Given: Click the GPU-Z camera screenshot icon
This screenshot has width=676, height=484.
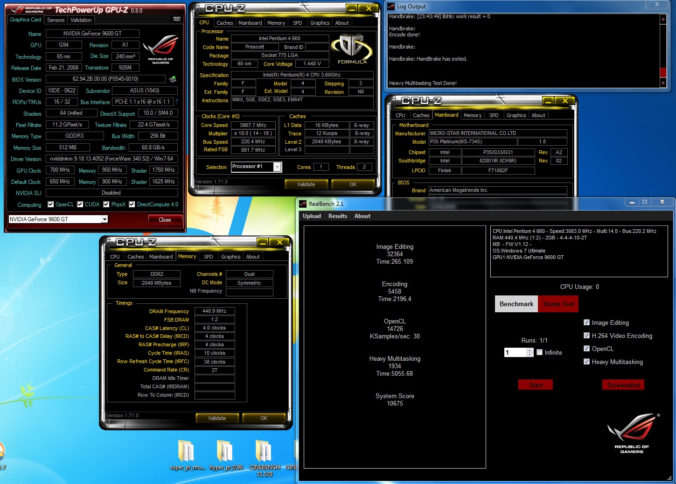Looking at the screenshot, I should point(177,19).
